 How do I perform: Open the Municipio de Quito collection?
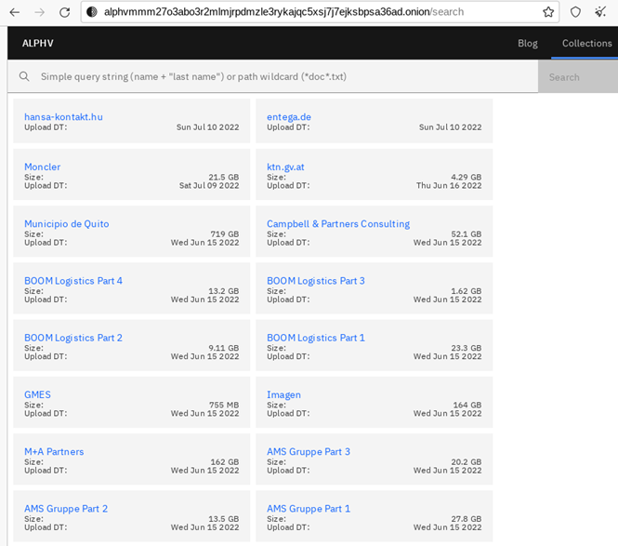coord(67,223)
